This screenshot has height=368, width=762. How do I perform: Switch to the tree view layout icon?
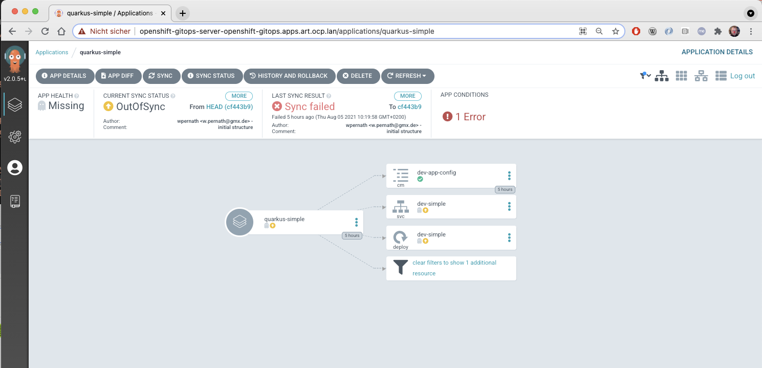[662, 76]
